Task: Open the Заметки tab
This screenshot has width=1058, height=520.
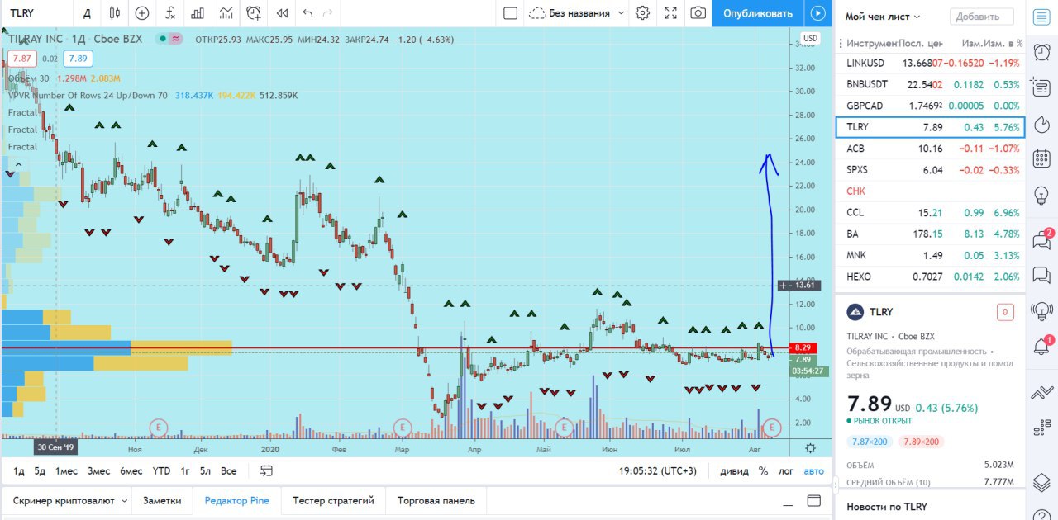Action: coord(162,501)
